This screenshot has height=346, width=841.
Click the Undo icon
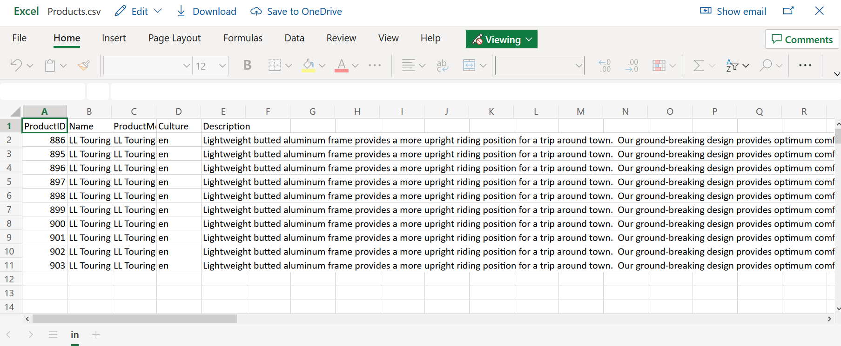point(16,65)
